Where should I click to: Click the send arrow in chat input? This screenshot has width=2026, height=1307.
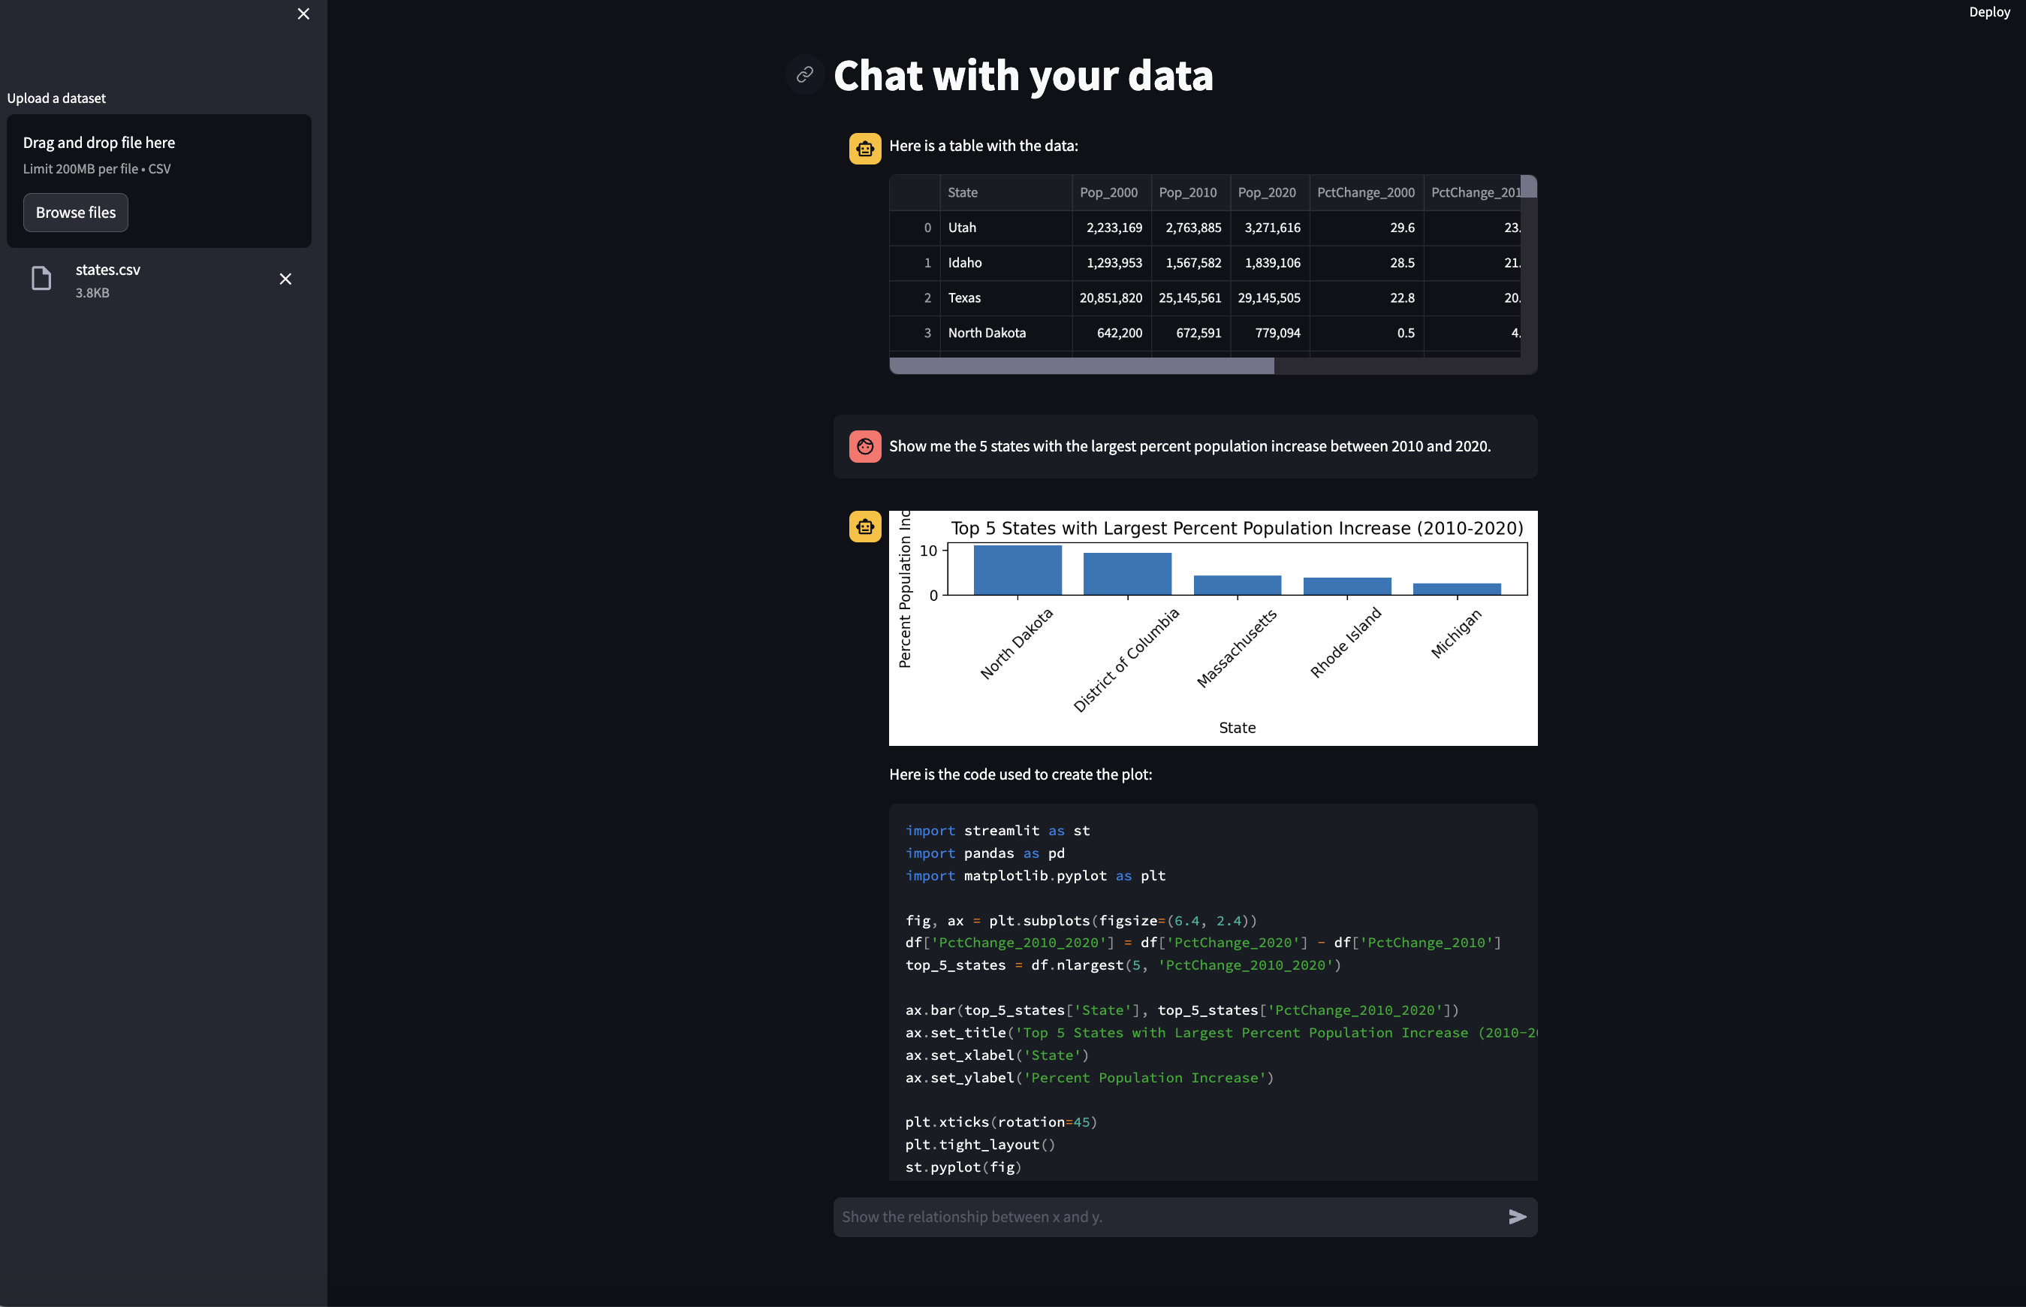[1517, 1217]
